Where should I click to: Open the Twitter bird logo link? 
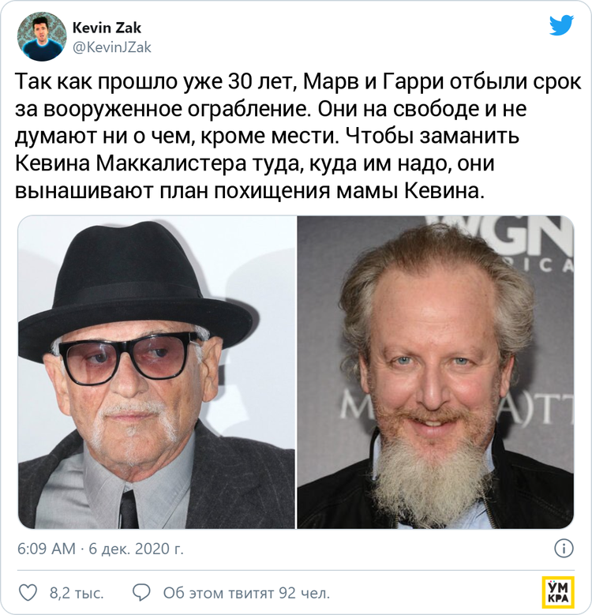[x=561, y=26]
